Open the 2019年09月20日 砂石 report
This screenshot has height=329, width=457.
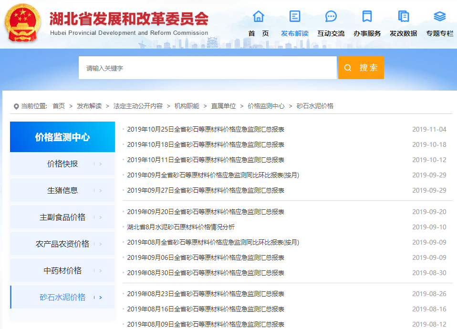[206, 212]
